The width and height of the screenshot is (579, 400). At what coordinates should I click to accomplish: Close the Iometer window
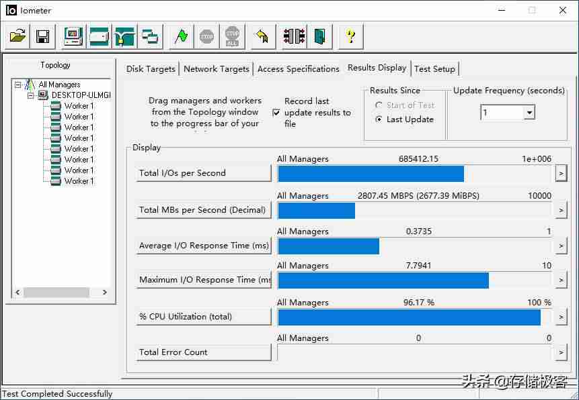point(563,10)
